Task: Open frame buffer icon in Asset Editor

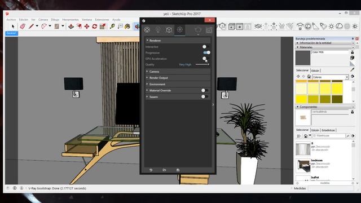Action: [x=209, y=30]
